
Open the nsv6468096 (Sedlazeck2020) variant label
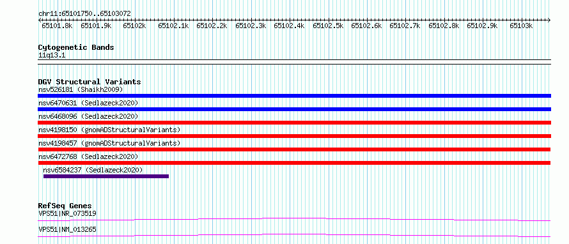click(88, 116)
